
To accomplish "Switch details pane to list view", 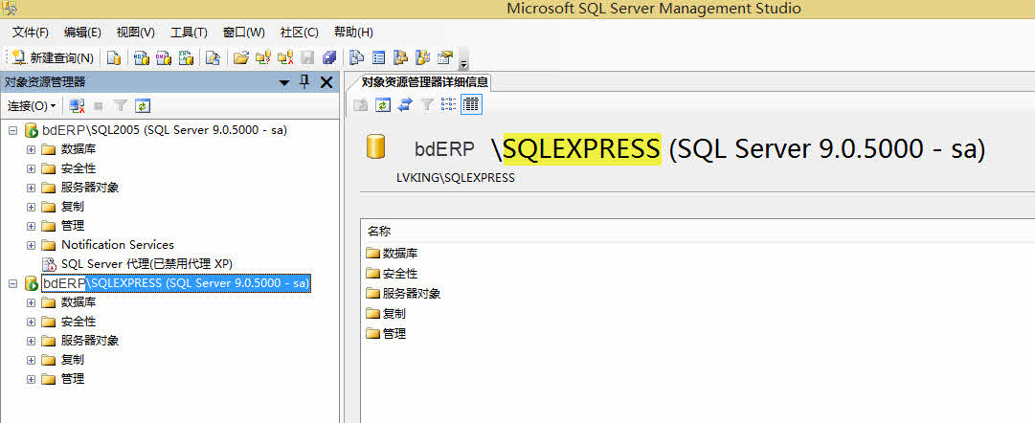I will [449, 104].
